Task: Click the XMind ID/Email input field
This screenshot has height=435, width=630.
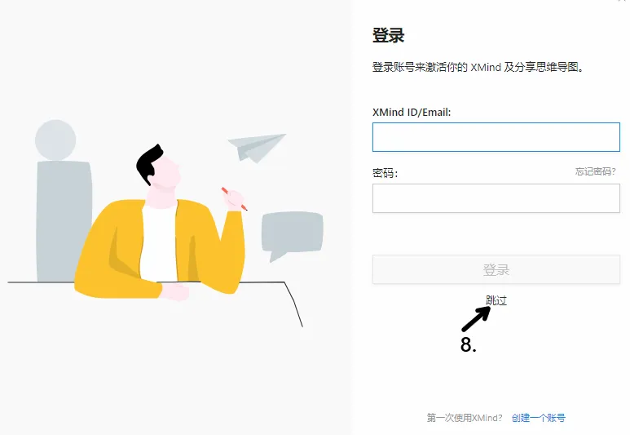Action: click(x=496, y=137)
